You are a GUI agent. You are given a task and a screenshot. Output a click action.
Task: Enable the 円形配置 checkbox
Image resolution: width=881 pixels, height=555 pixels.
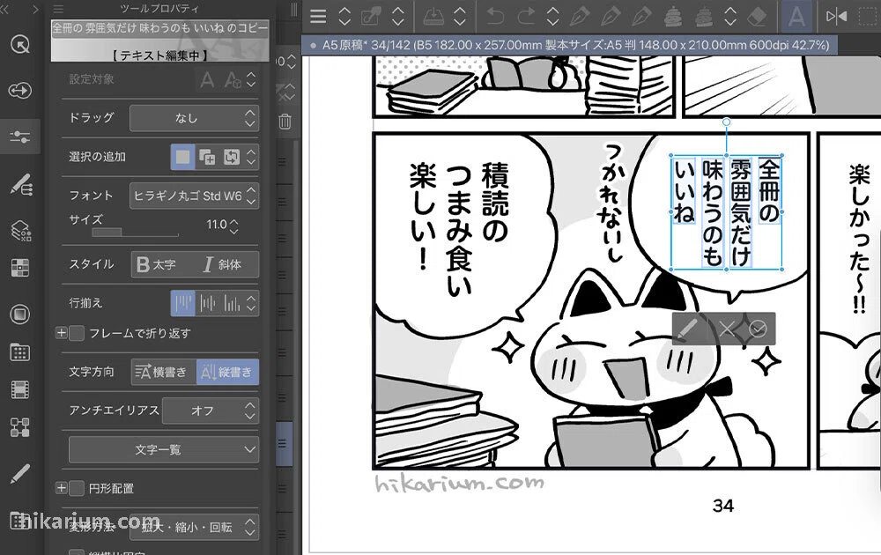point(77,488)
